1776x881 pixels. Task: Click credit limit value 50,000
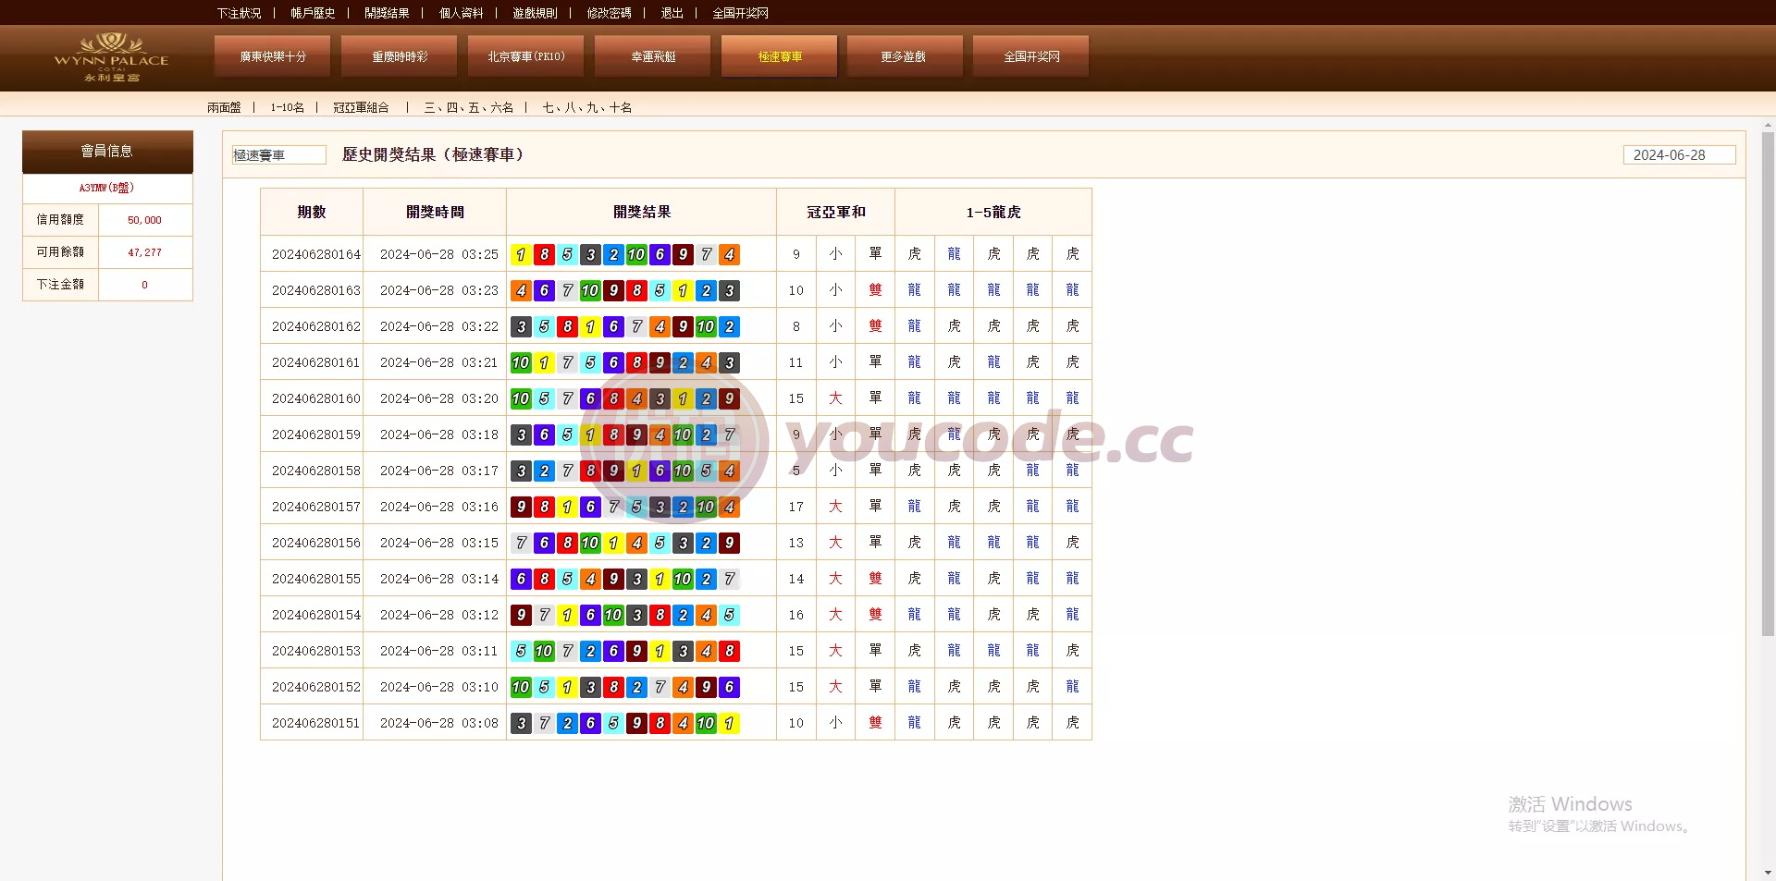point(144,220)
